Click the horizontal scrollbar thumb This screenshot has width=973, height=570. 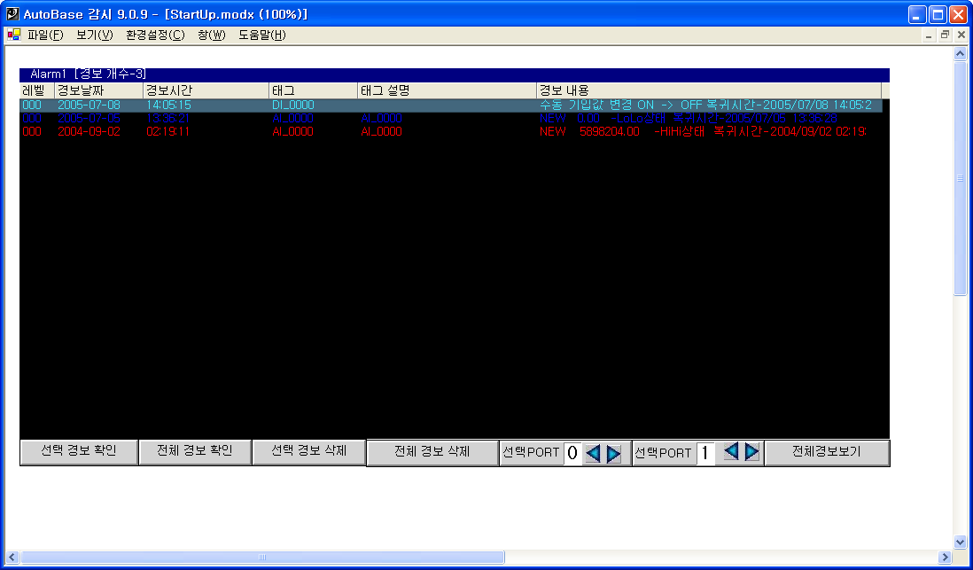[262, 557]
